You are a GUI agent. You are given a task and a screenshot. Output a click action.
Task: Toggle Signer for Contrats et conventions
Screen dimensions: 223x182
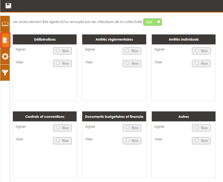click(x=62, y=128)
